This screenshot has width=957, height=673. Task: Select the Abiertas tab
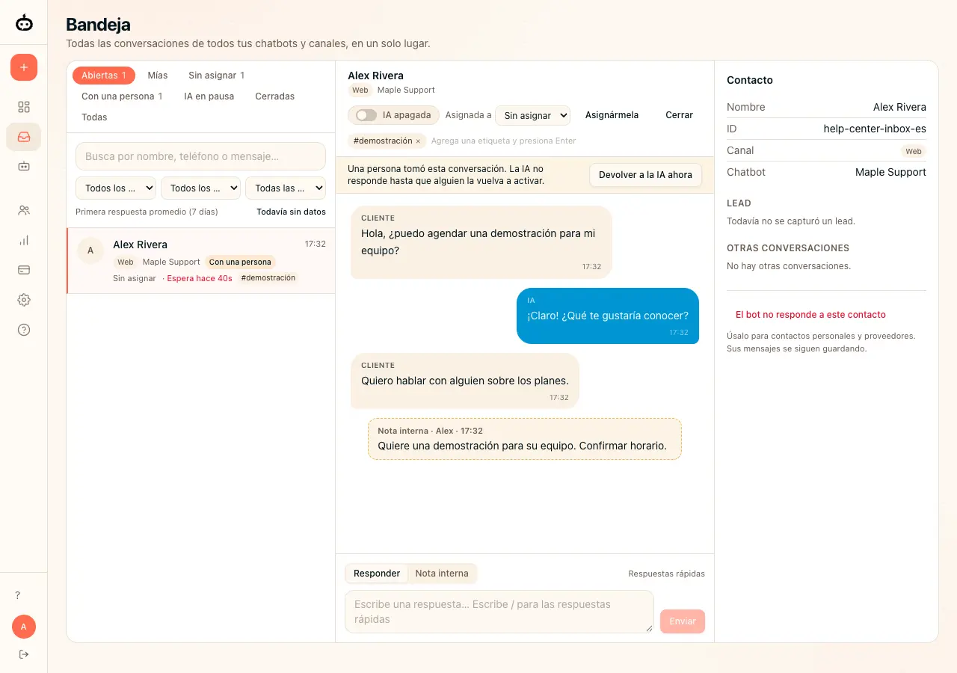click(x=104, y=76)
